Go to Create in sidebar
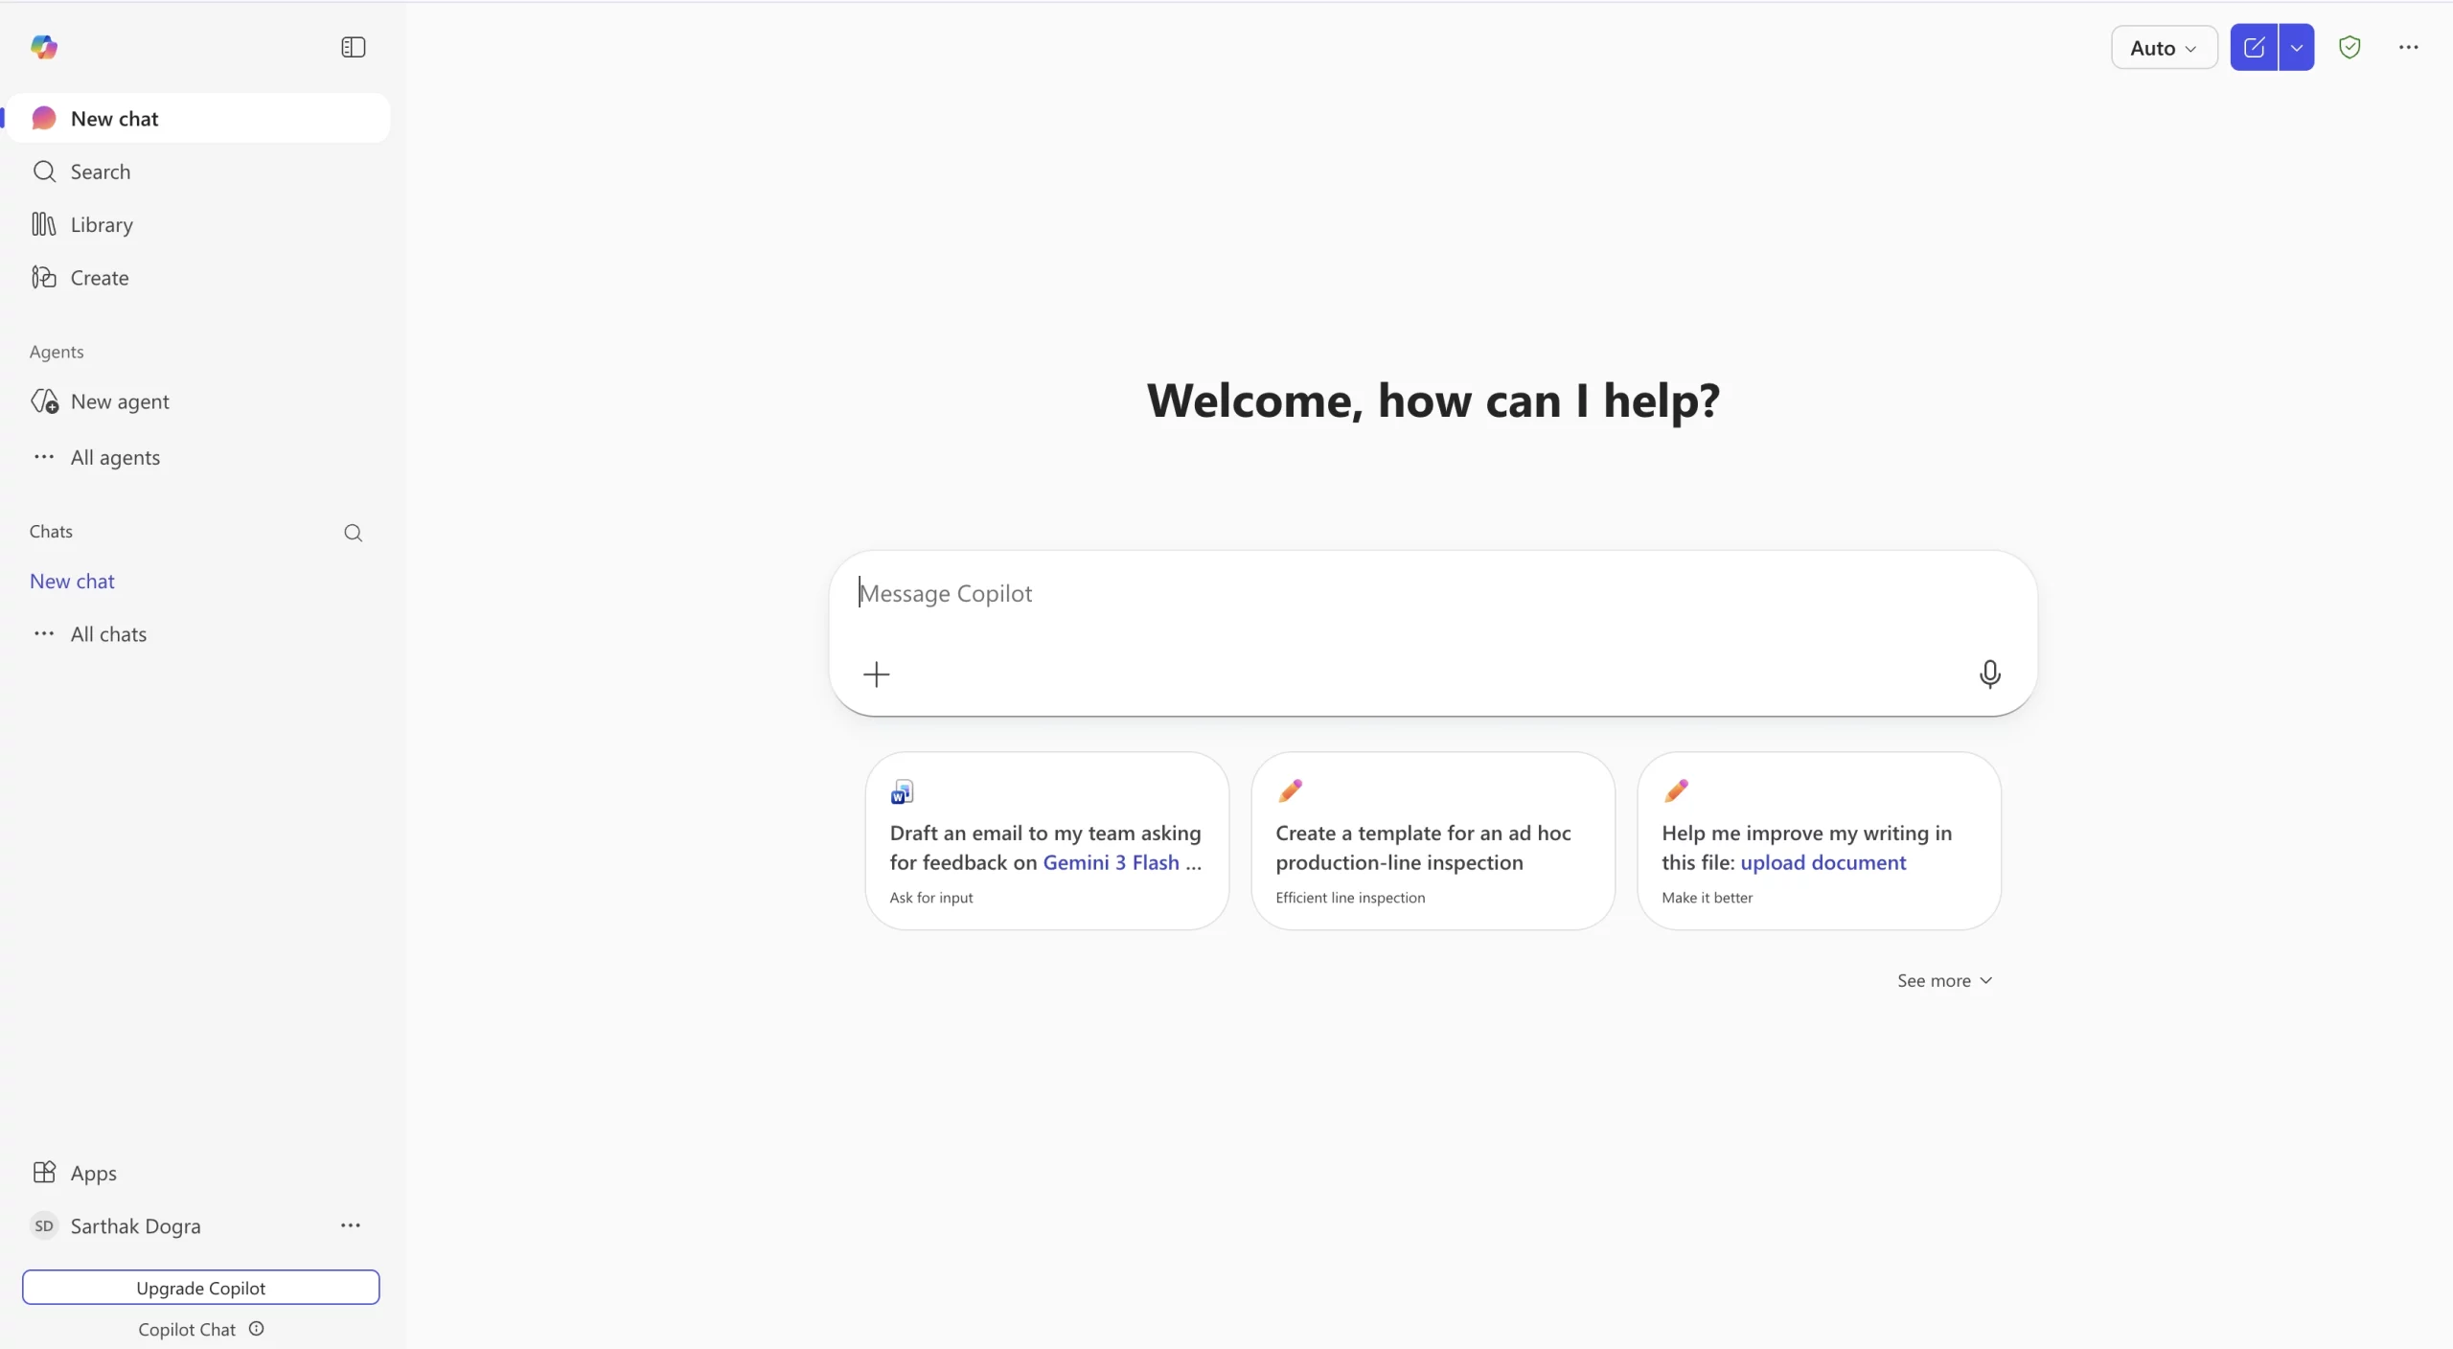The height and width of the screenshot is (1349, 2453). [99, 278]
